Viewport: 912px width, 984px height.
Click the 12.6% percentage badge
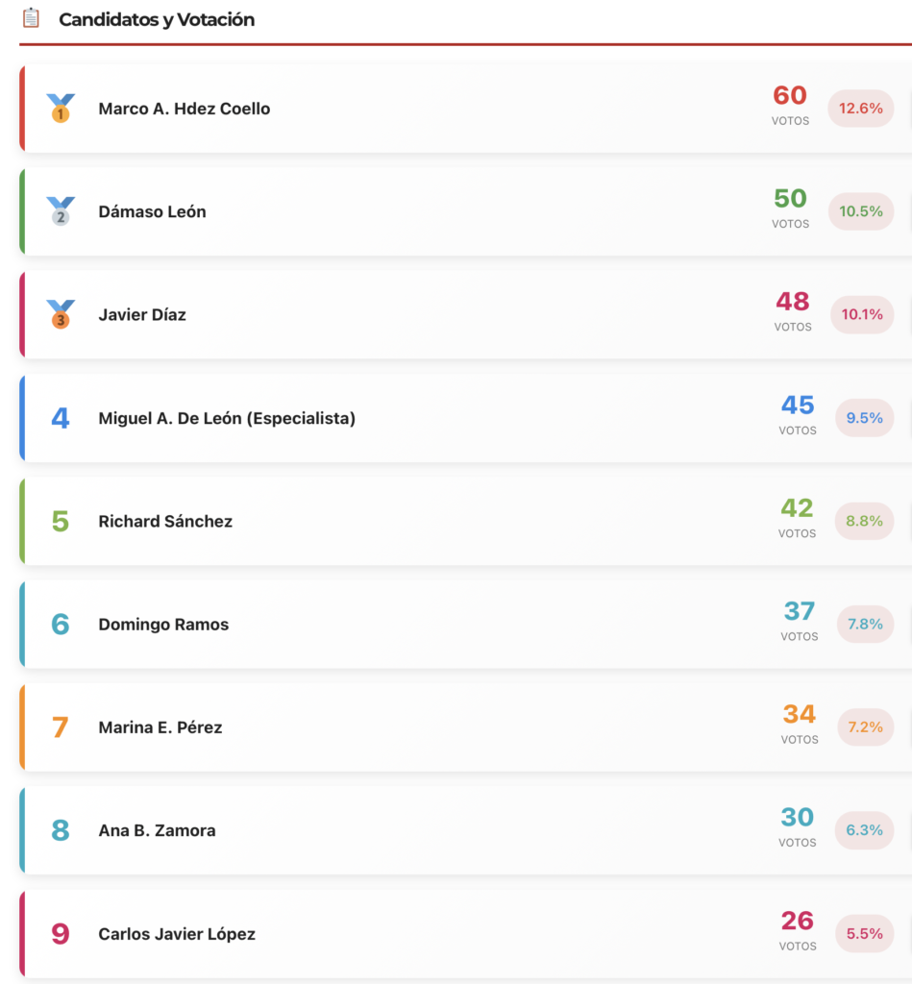point(860,109)
